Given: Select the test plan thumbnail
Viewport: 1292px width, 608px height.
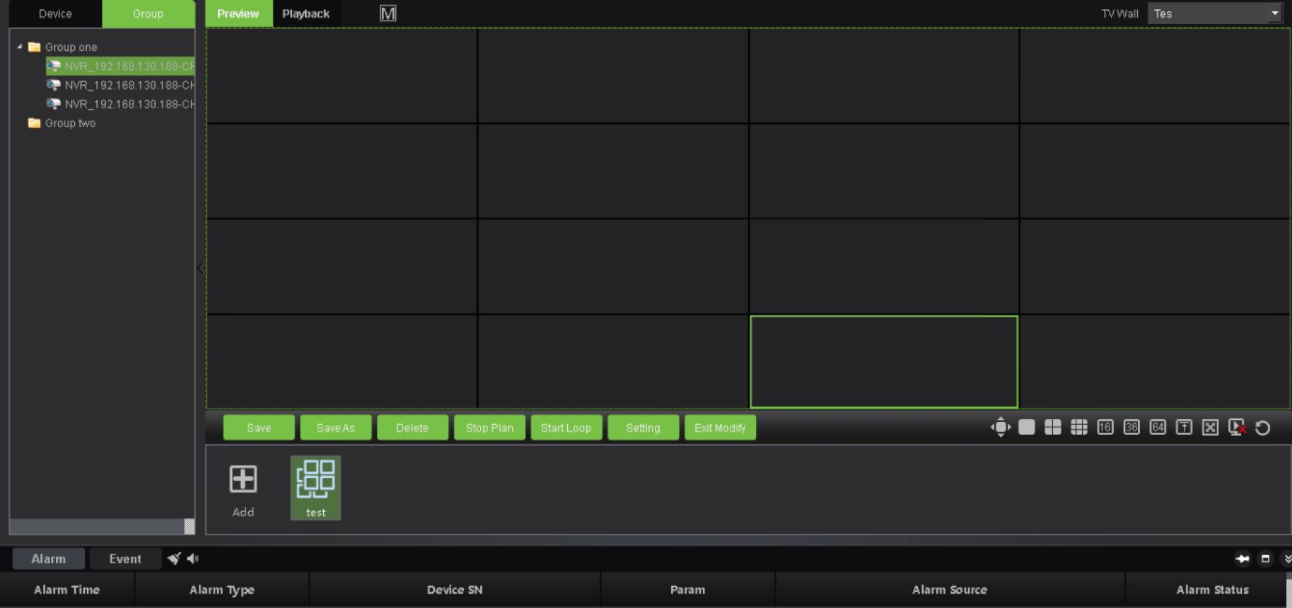Looking at the screenshot, I should pos(315,487).
